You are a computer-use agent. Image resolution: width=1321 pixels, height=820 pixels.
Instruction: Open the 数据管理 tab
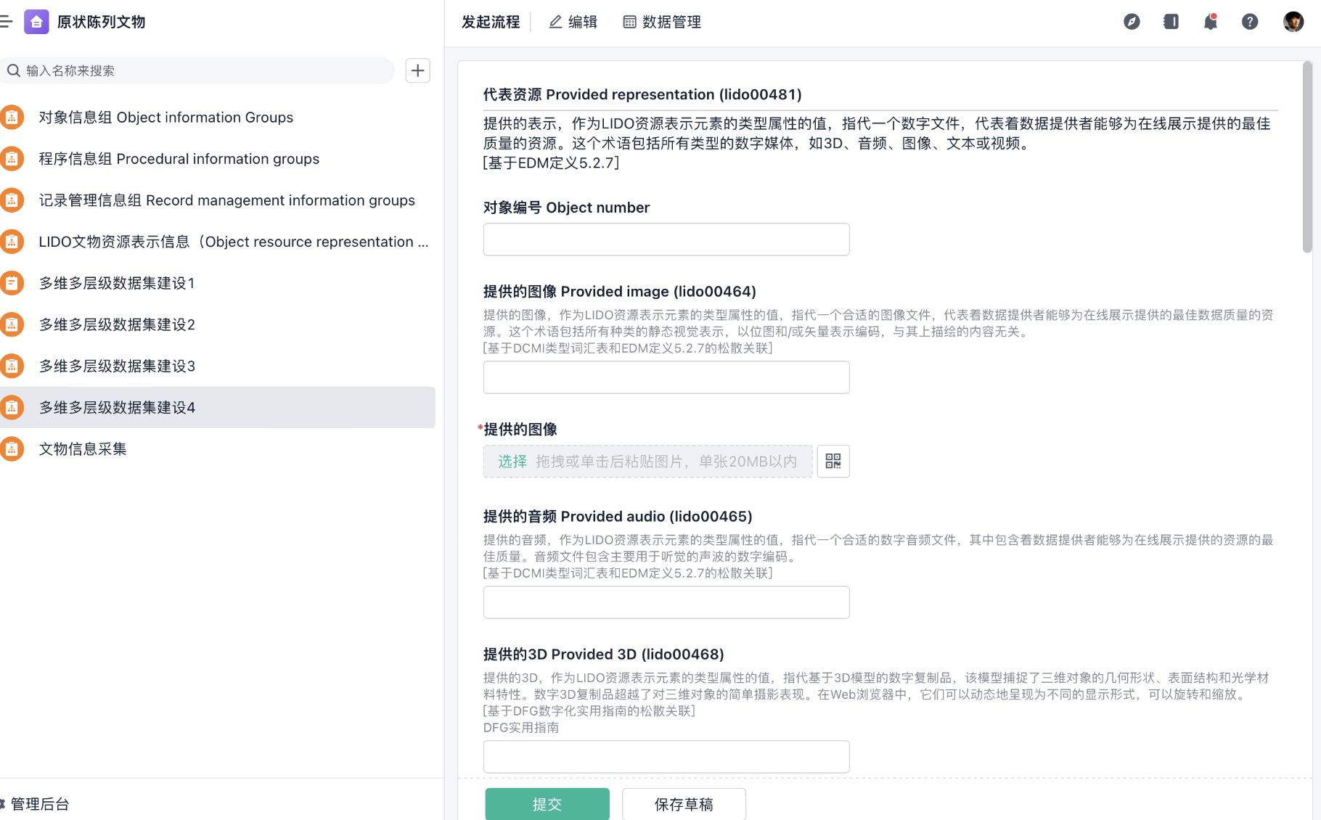pyautogui.click(x=662, y=22)
